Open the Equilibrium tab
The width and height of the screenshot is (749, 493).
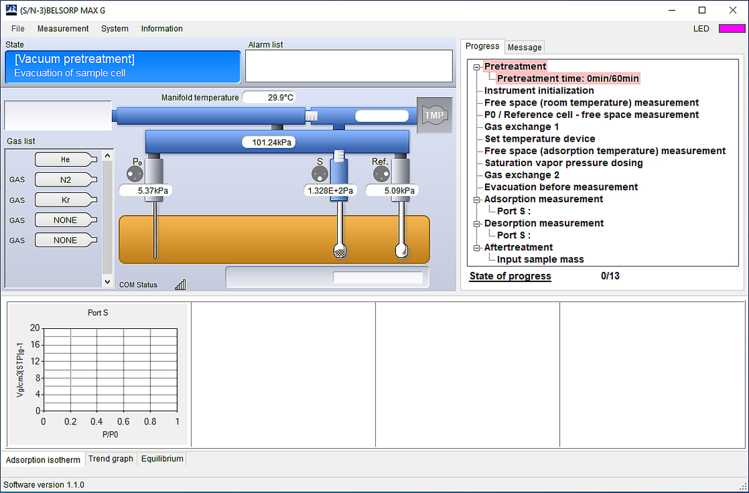pos(162,459)
